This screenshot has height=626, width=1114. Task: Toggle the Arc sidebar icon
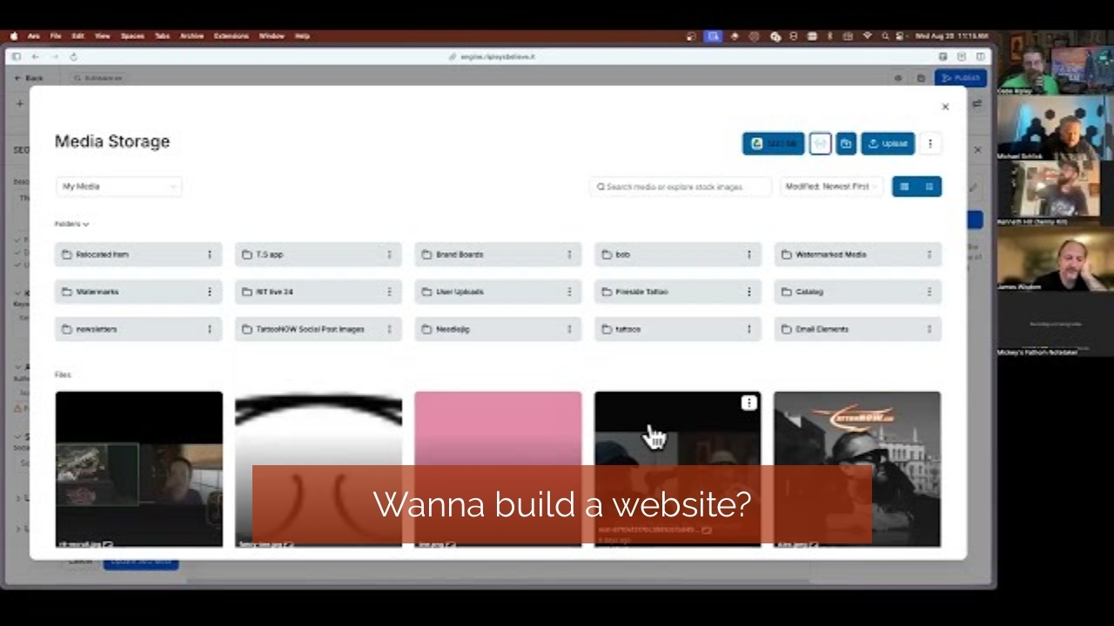[16, 57]
